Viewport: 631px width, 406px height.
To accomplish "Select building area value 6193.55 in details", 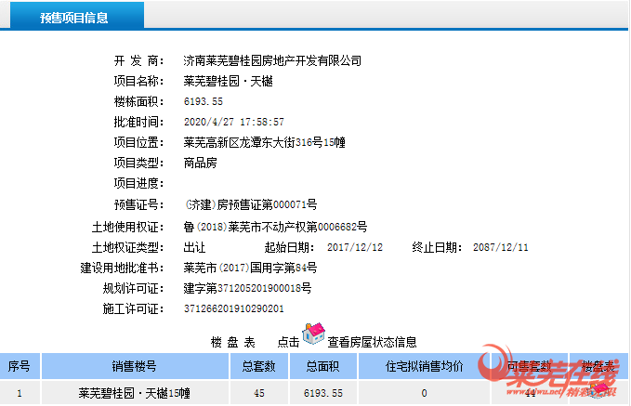I will click(204, 101).
